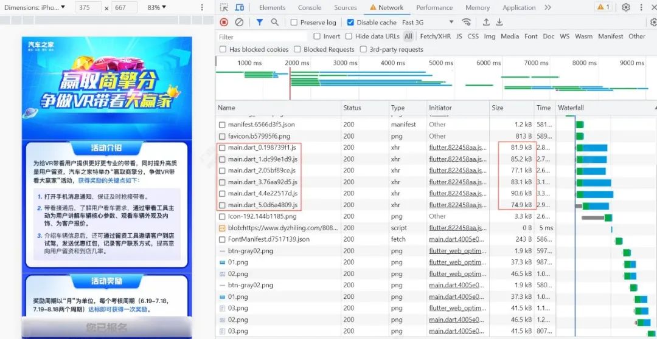The image size is (657, 339).
Task: Select request main.dart_2.05bf89ce.js
Action: click(x=262, y=170)
